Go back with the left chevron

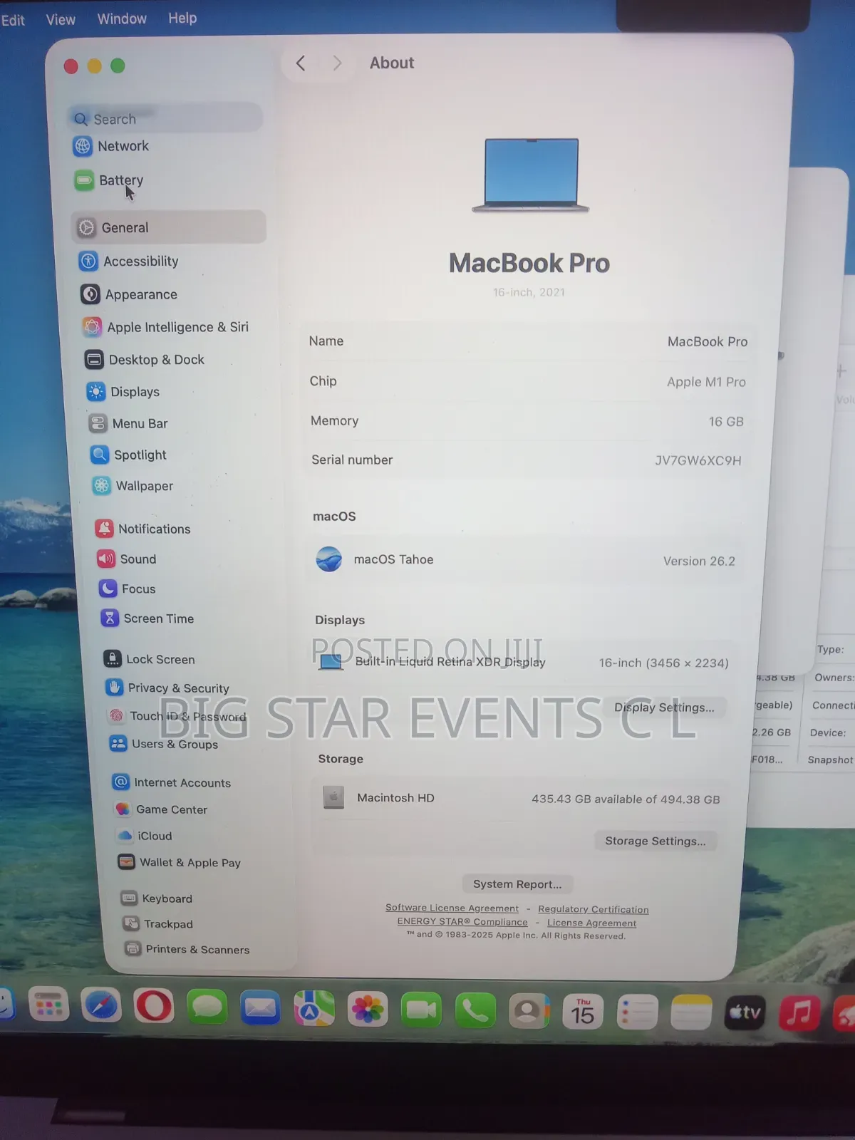(301, 63)
